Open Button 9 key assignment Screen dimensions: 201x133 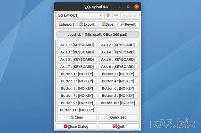coord(77,103)
